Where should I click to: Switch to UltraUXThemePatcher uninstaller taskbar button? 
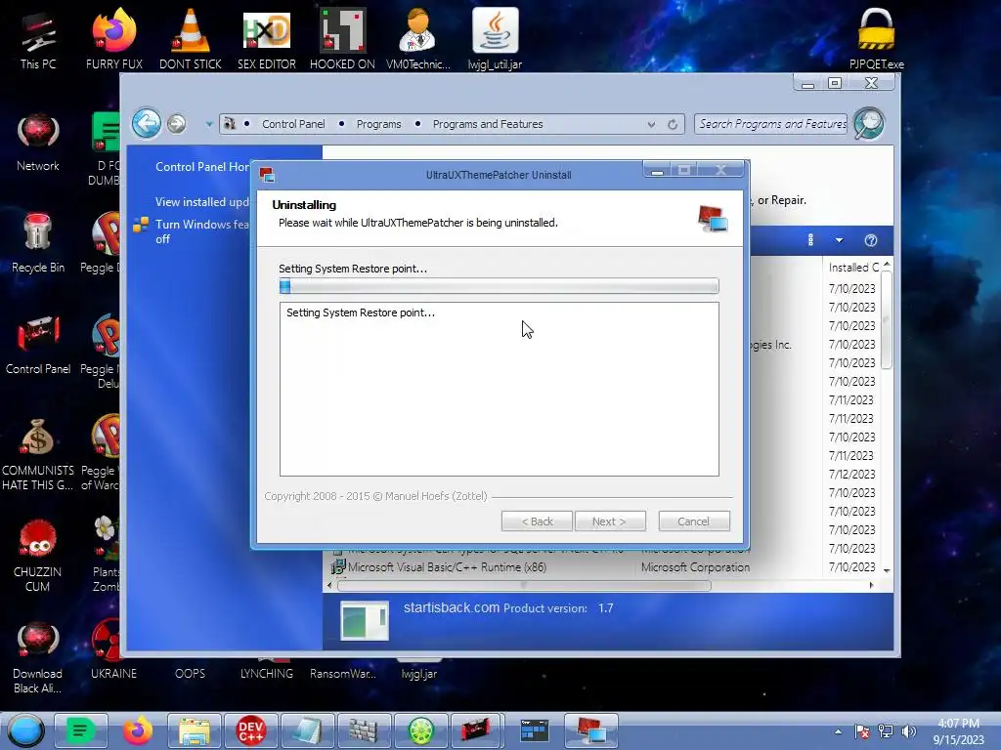591,730
